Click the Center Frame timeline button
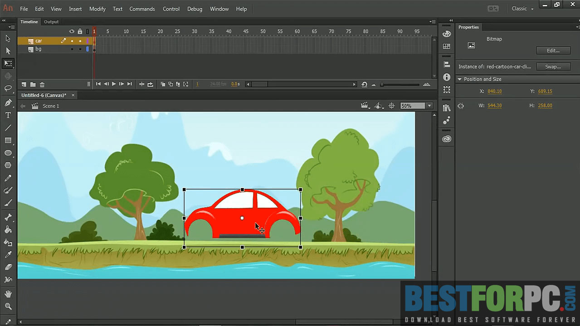 (141, 84)
